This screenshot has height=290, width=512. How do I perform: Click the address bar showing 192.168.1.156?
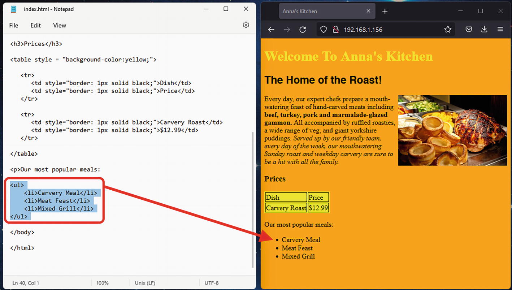(390, 30)
